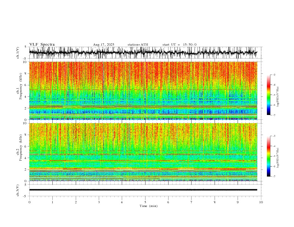
Task: Click the "4" kHz tick on ch.2 spectrogram
Action: [x=26, y=158]
